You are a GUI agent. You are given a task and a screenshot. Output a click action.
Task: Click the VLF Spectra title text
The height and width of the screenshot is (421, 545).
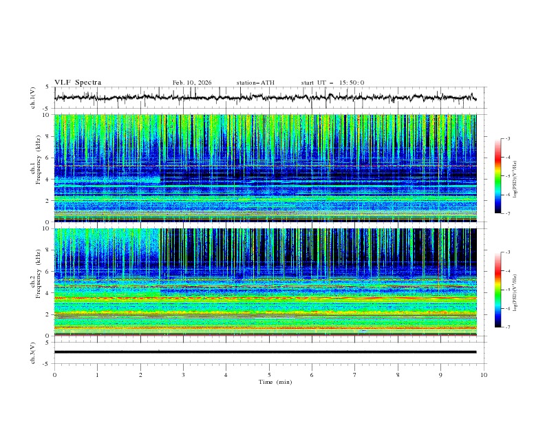[78, 83]
